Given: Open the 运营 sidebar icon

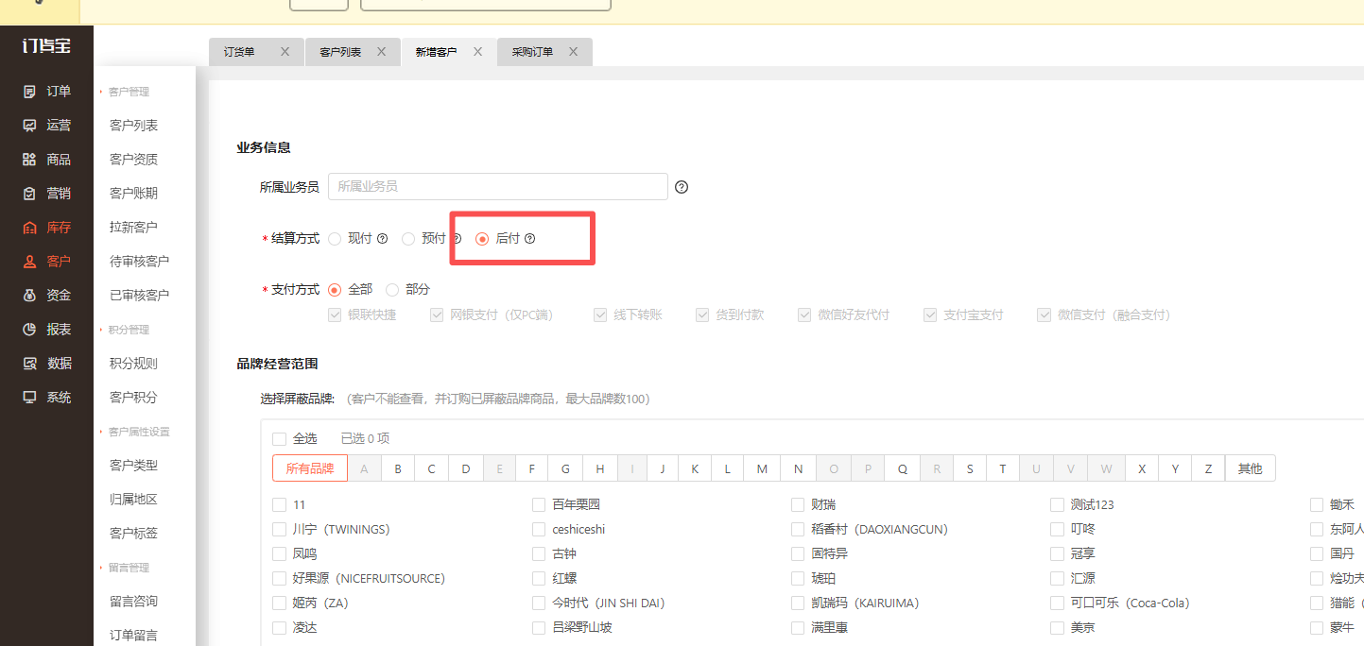Looking at the screenshot, I should pos(30,126).
